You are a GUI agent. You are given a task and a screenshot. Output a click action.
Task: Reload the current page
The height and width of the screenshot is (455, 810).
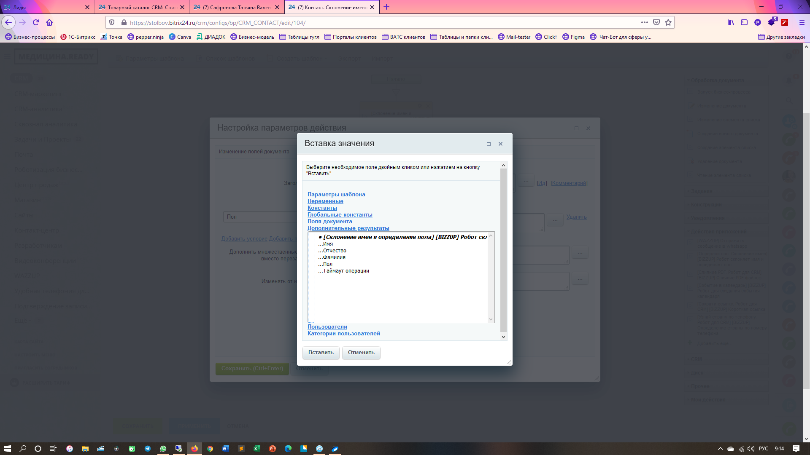point(36,23)
